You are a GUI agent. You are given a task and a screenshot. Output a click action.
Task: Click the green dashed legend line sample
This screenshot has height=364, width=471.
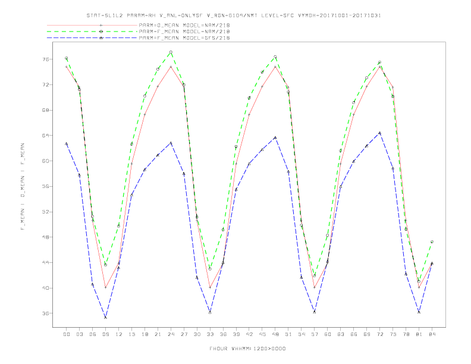pyautogui.click(x=92, y=32)
